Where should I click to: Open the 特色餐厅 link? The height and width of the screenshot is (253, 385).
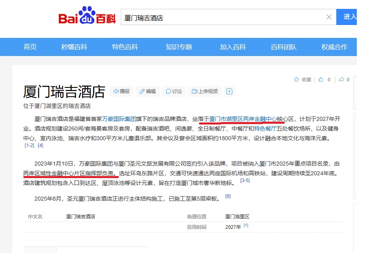(x=265, y=129)
